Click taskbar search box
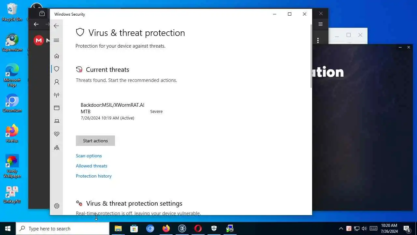The height and width of the screenshot is (235, 417). point(63,228)
